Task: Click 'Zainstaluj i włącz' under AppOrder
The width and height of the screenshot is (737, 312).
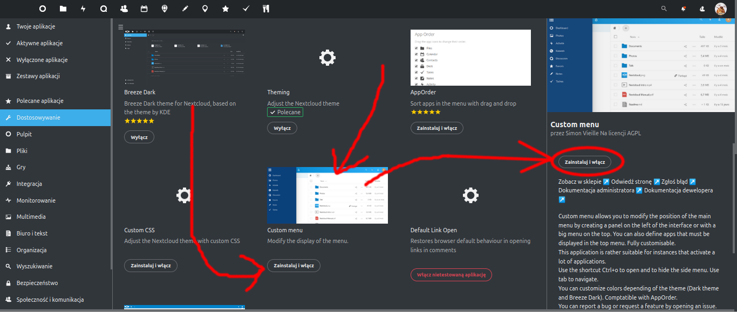Action: pyautogui.click(x=437, y=128)
